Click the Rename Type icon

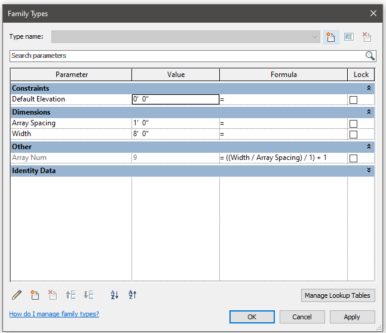349,37
